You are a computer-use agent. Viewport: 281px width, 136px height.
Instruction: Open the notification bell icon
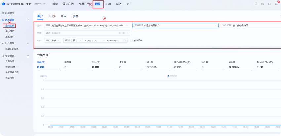pos(276,4)
